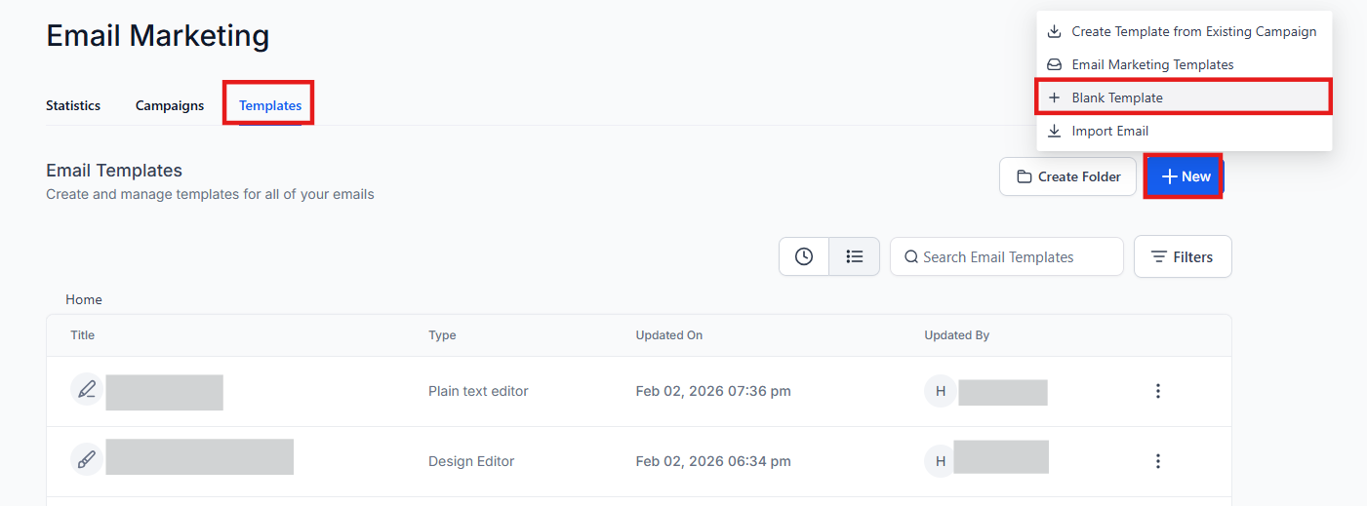Select the Templates tab
Viewport: 1367px width, 506px height.
click(x=270, y=105)
